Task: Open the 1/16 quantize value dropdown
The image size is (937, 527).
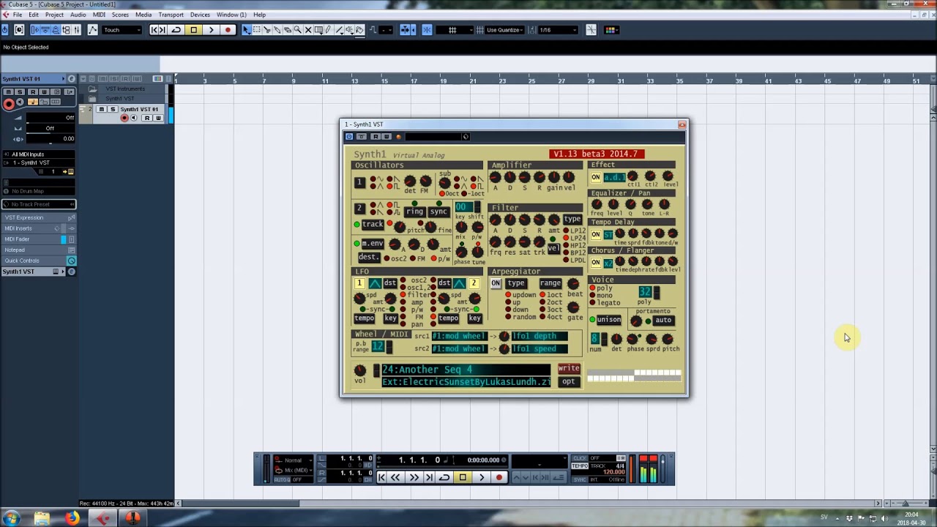Action: [557, 30]
